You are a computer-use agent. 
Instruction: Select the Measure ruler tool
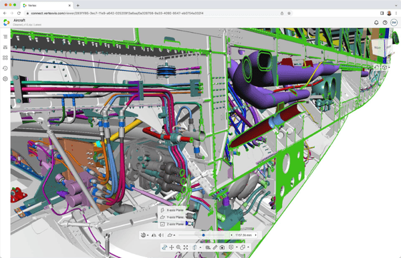coord(215,247)
